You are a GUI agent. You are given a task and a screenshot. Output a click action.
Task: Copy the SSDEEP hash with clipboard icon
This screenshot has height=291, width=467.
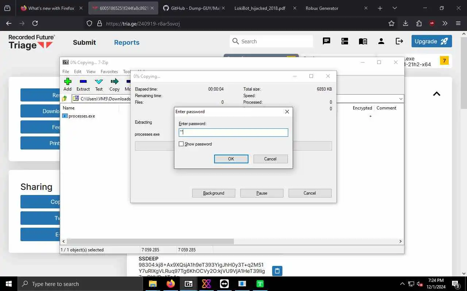pyautogui.click(x=277, y=271)
